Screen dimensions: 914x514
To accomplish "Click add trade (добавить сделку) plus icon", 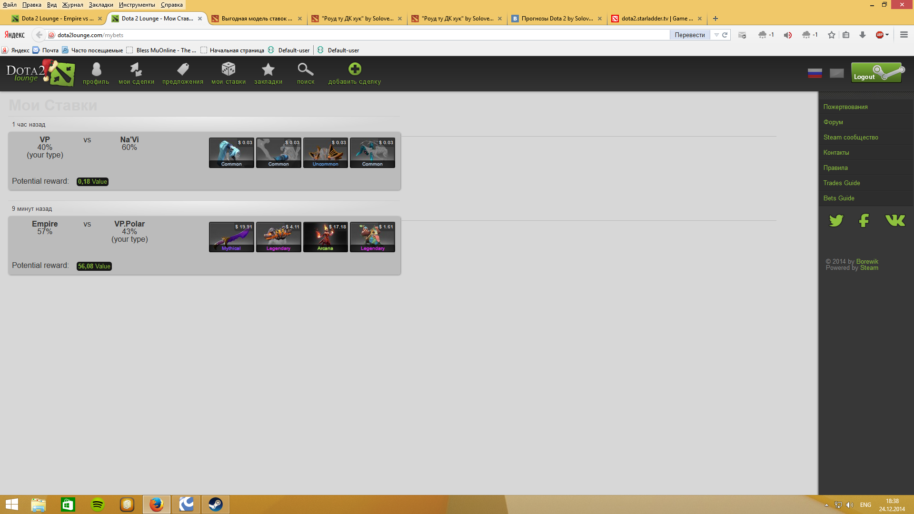I will [355, 73].
